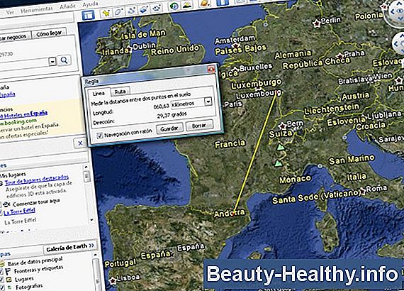Open the Ayuda menu
404x291 pixels.
pyautogui.click(x=90, y=4)
